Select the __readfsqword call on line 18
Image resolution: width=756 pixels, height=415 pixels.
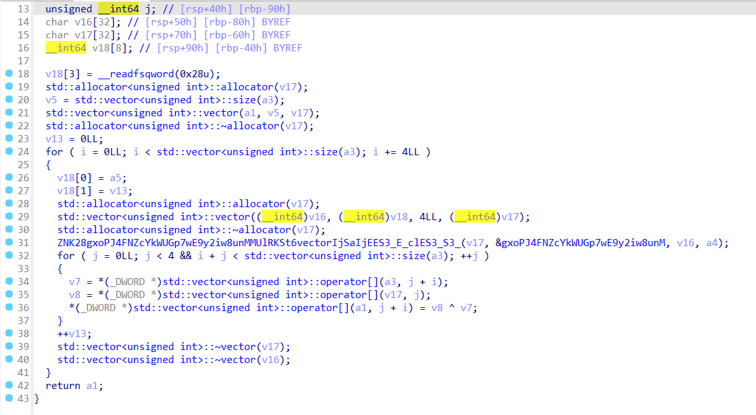pos(159,74)
